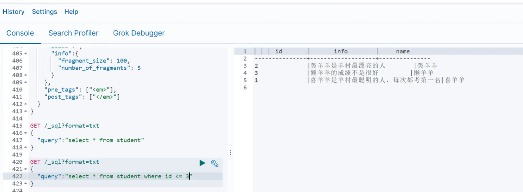Click the "pre_tags" line in editor
This screenshot has height=192, width=523.
[x=81, y=90]
